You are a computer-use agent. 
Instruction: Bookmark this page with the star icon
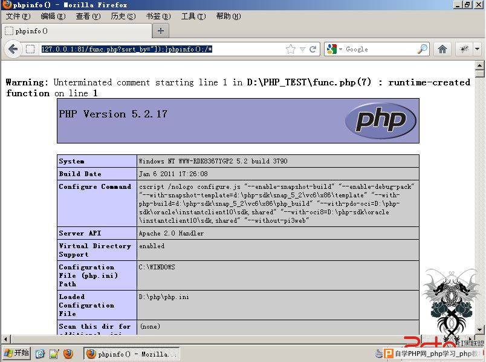tap(290, 49)
